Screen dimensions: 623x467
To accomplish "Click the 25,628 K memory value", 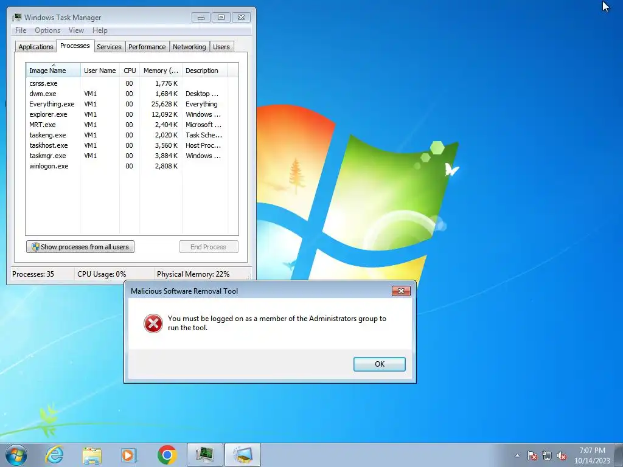I will pyautogui.click(x=164, y=104).
